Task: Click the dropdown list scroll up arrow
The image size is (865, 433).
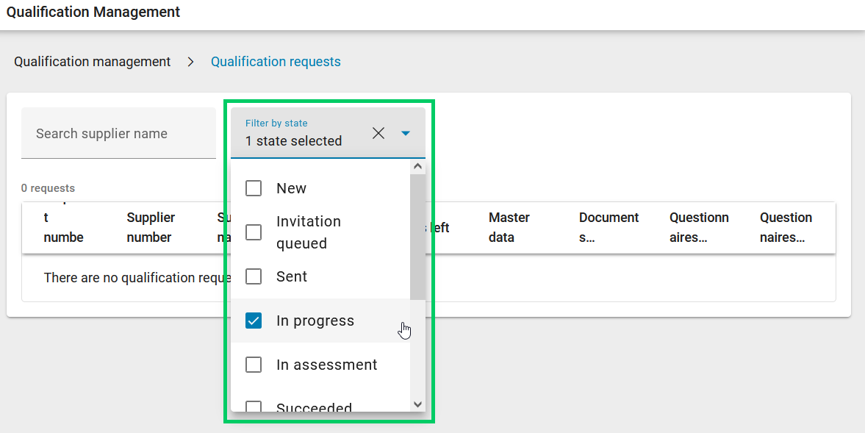Action: 417,167
